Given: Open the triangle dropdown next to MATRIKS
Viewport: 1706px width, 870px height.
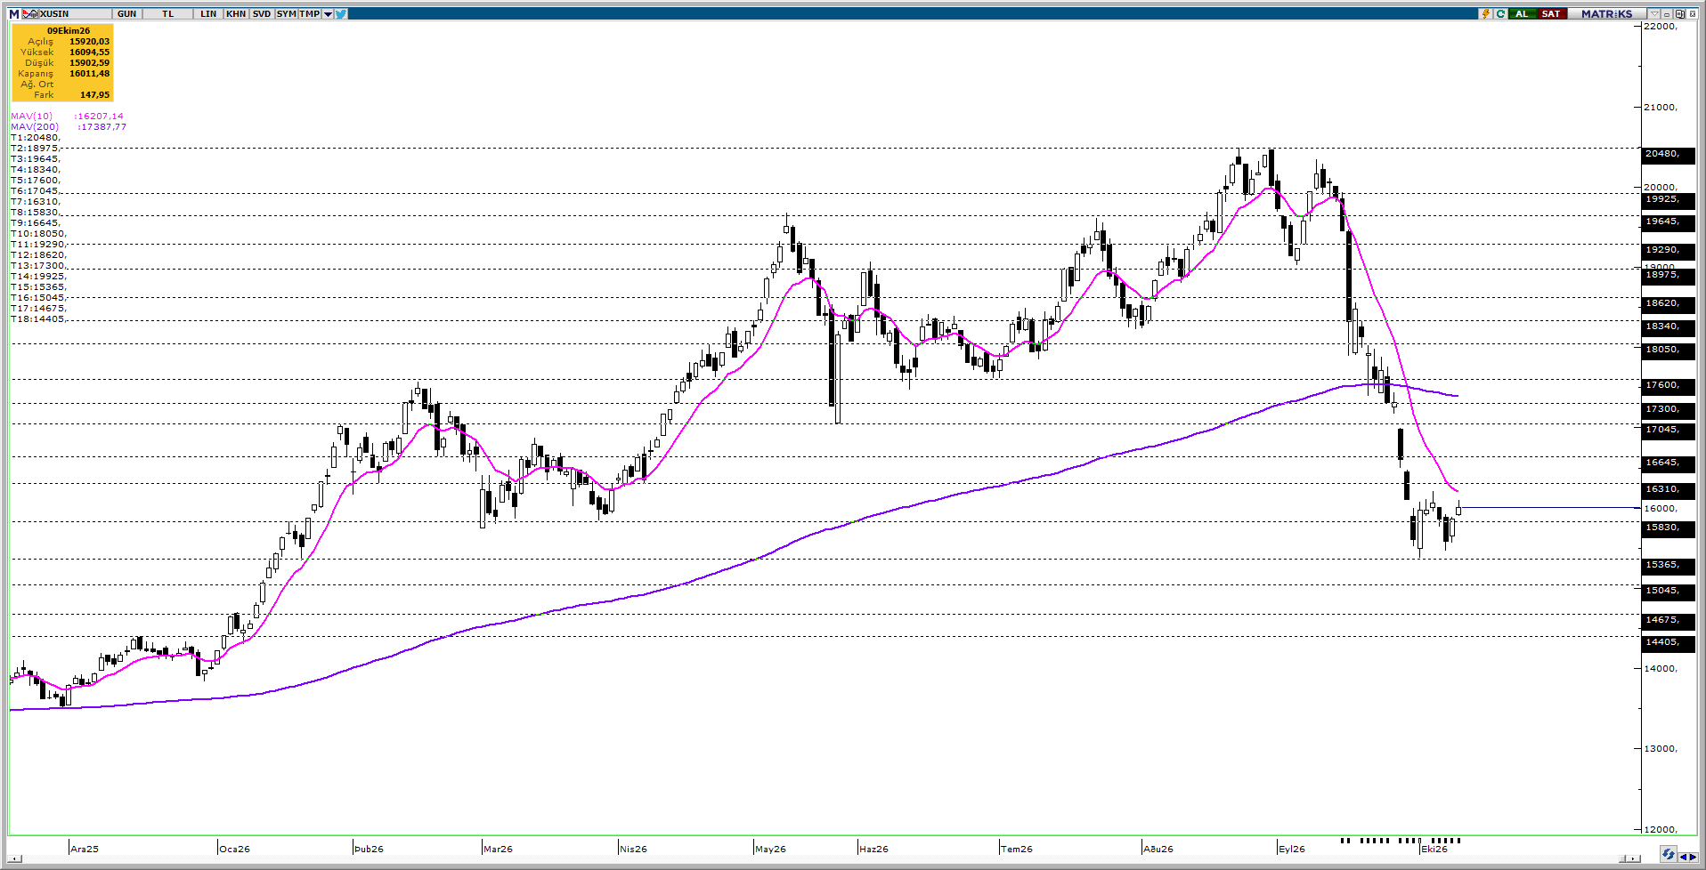Looking at the screenshot, I should [x=1654, y=14].
